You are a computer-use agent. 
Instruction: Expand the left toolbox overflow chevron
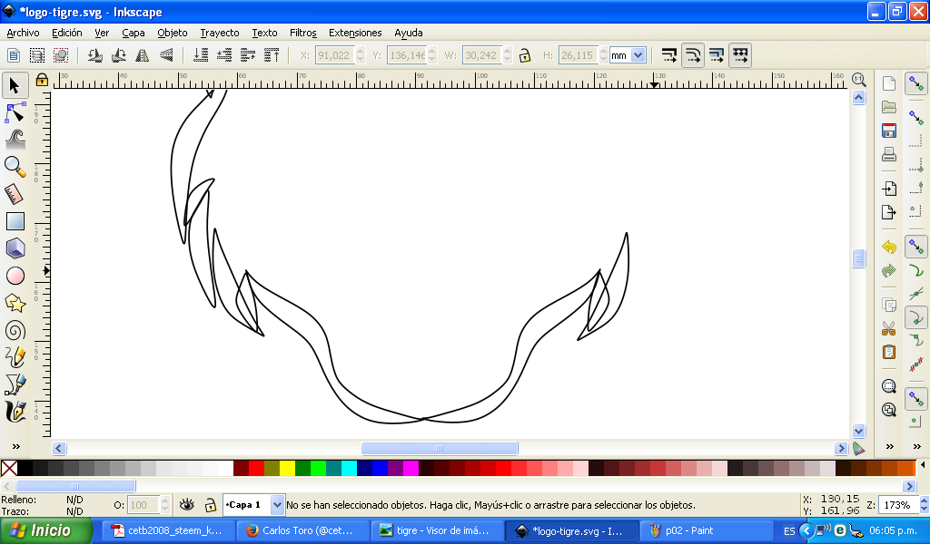tap(16, 446)
